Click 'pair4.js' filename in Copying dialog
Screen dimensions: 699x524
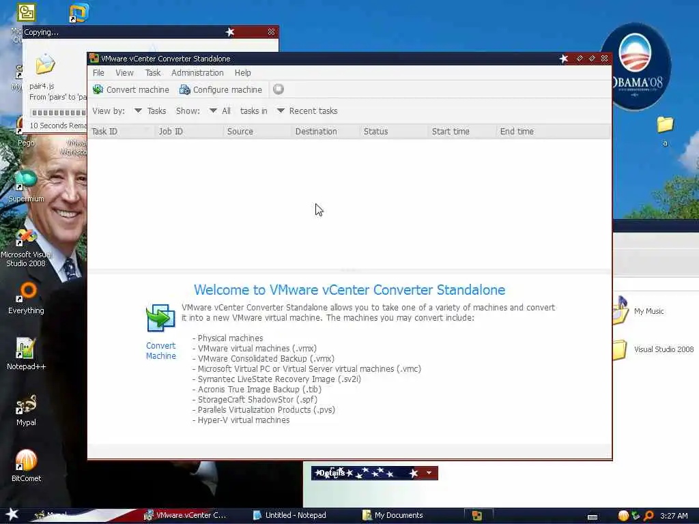pyautogui.click(x=42, y=86)
